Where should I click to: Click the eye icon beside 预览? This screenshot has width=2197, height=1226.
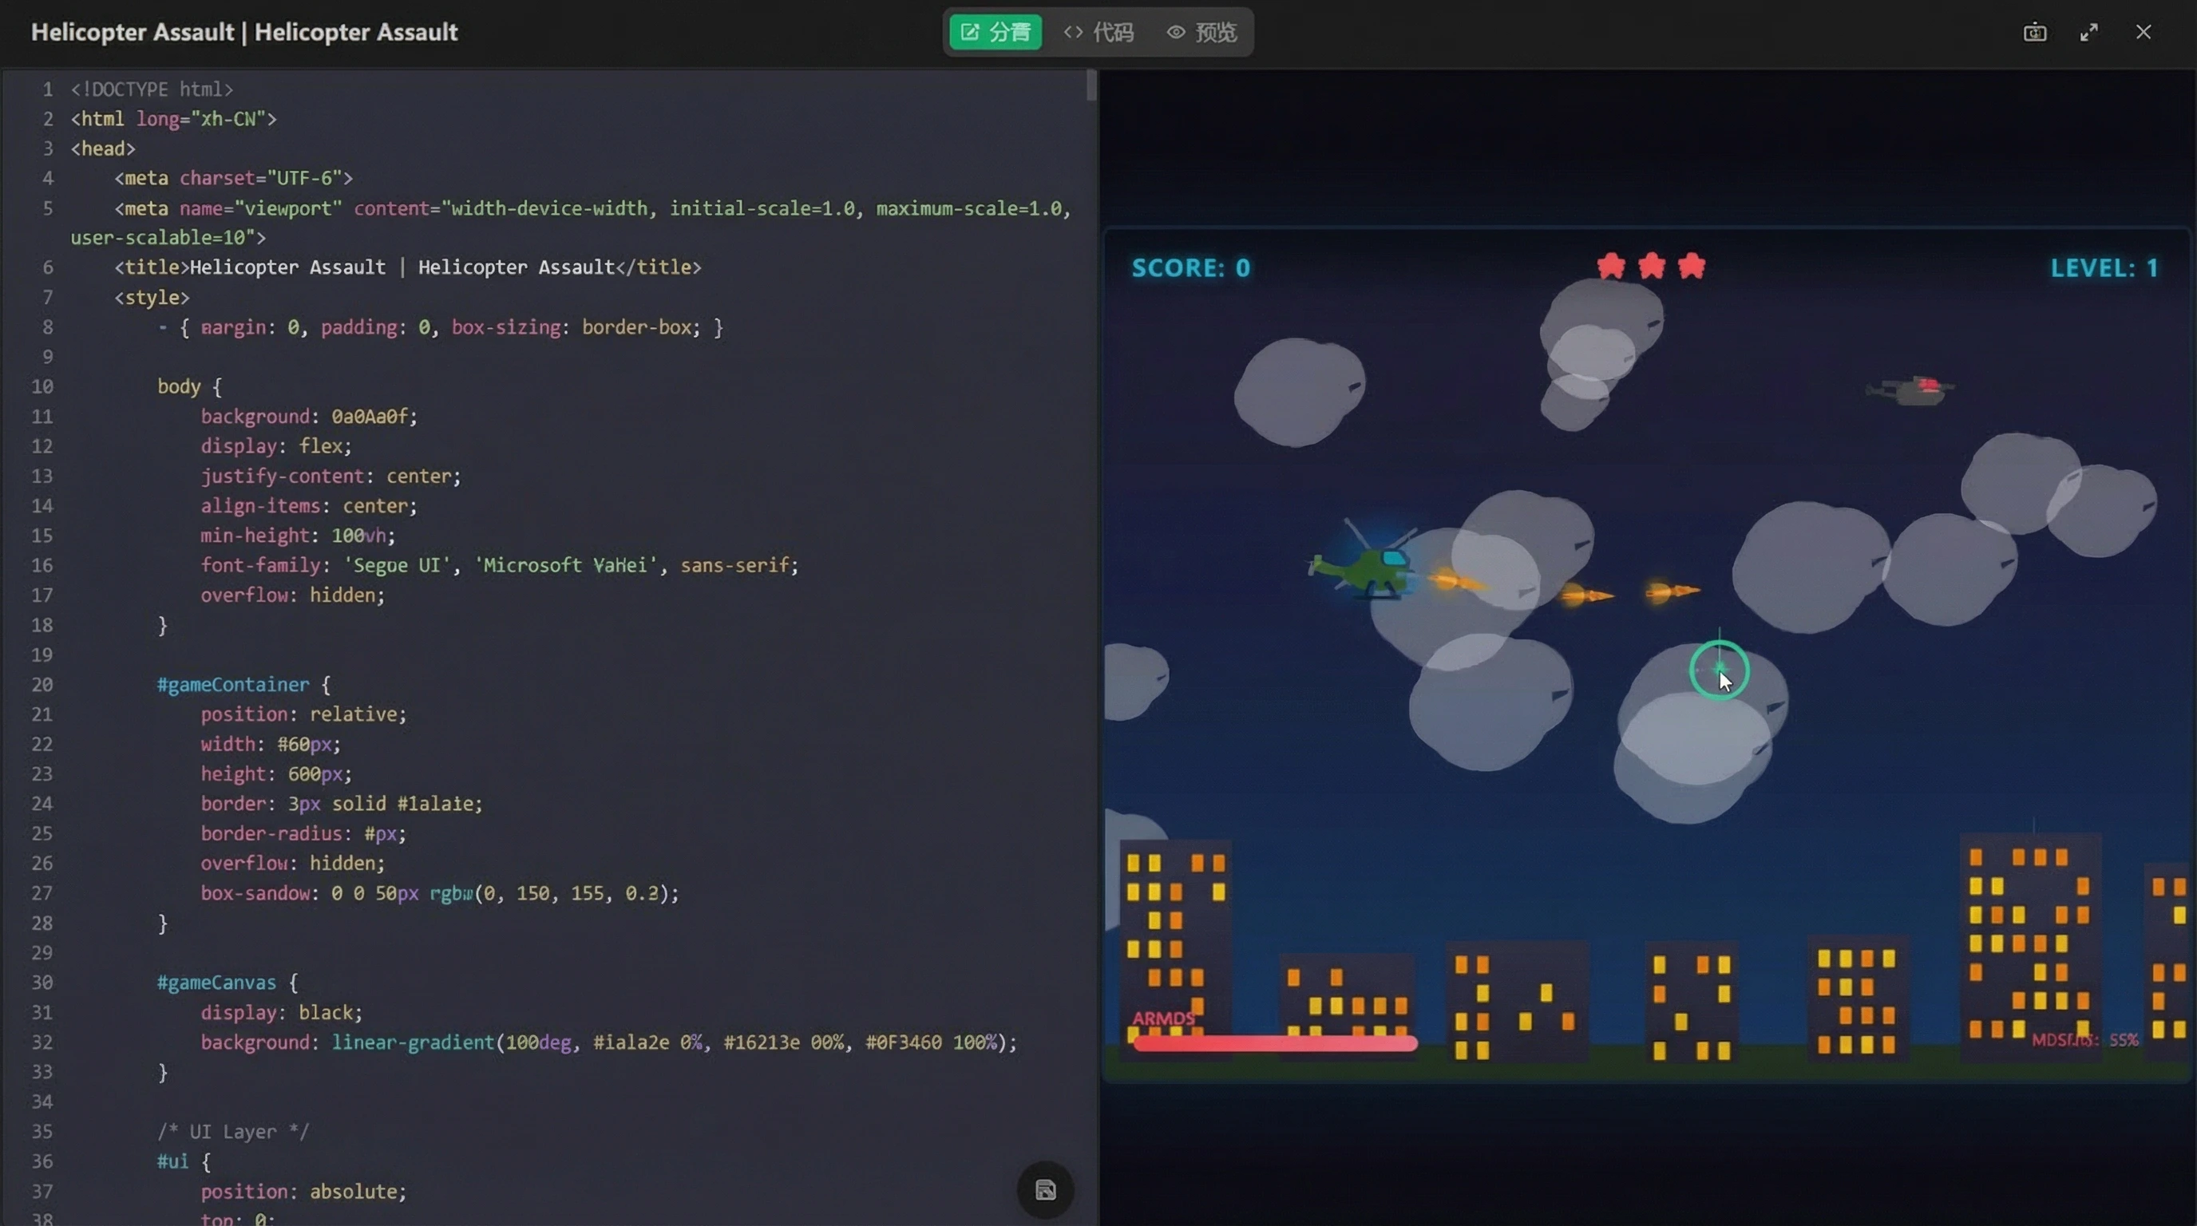point(1174,33)
